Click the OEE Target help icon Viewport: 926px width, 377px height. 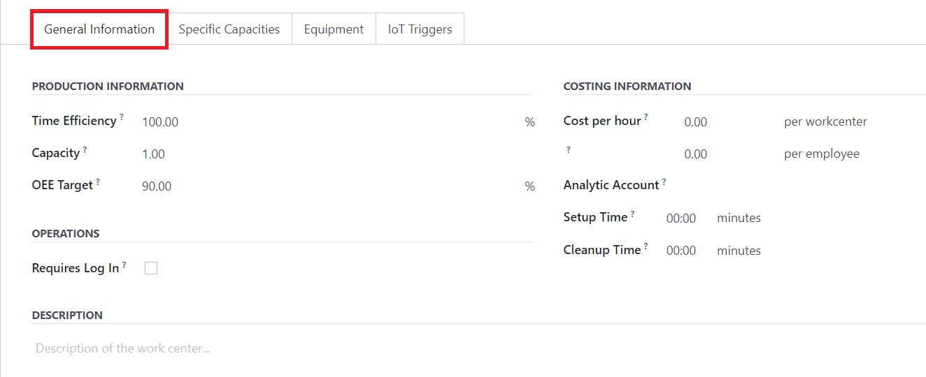point(98,181)
